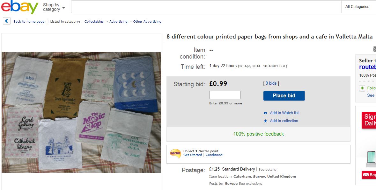Select Collectables in the breadcrumb
Viewport: 376px width, 190px height.
94,21
